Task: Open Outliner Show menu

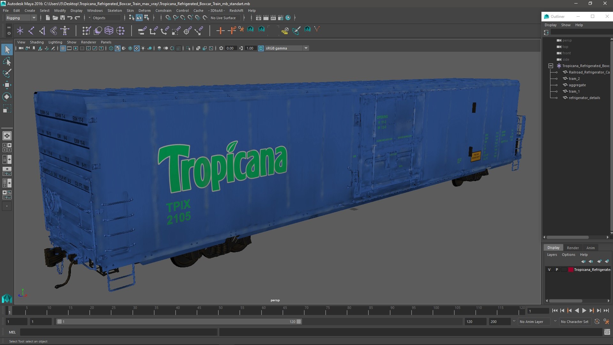Action: pos(566,25)
